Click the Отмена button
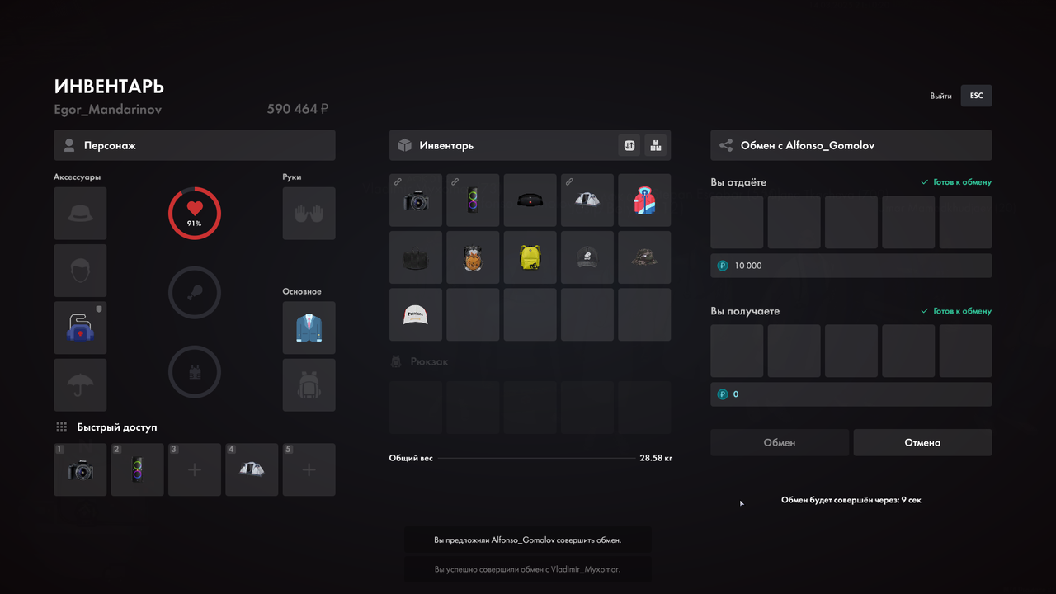1056x594 pixels. click(x=922, y=442)
